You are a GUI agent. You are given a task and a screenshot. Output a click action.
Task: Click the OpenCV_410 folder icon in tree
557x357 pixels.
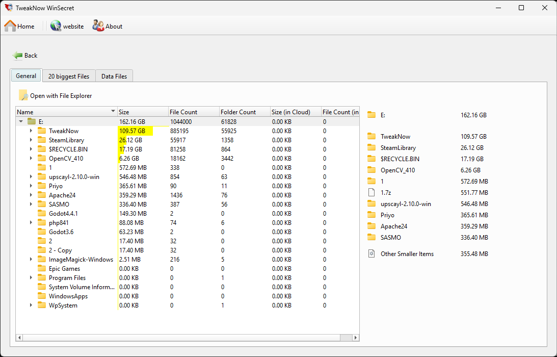(42, 159)
